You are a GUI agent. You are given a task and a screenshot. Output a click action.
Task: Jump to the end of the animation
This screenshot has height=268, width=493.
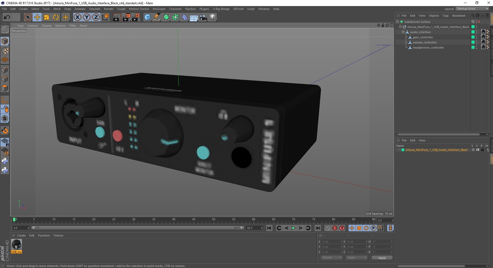(x=318, y=228)
